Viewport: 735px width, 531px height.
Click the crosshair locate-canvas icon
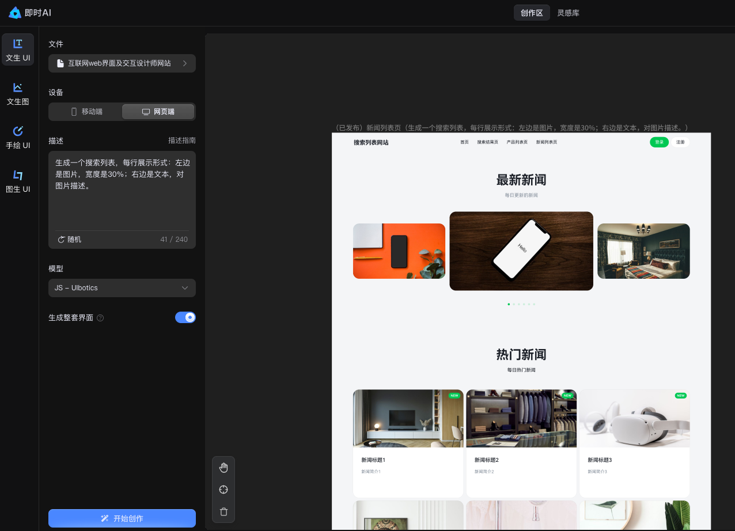[x=223, y=490]
